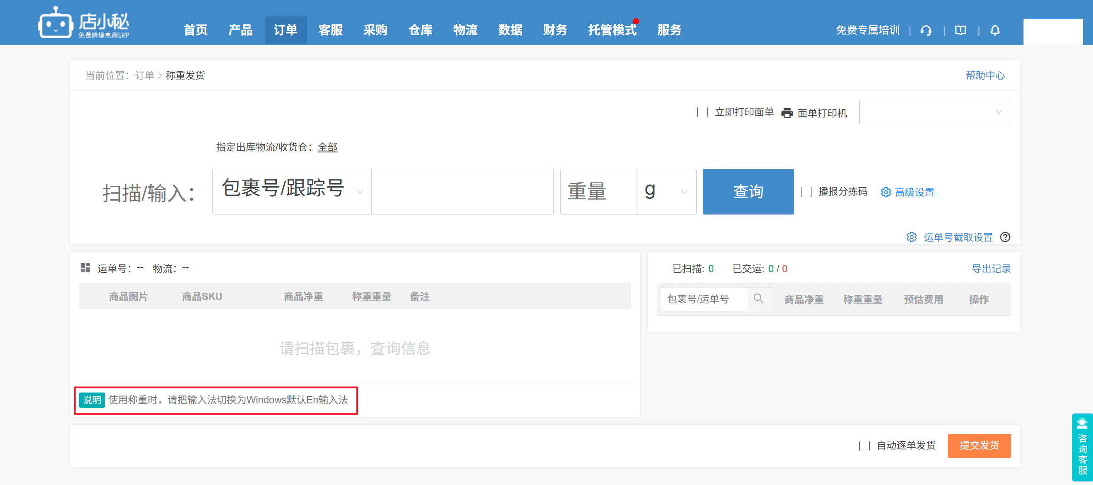Toggle the 播报分拣码 checkbox
Viewport: 1093px width, 485px height.
coord(806,192)
